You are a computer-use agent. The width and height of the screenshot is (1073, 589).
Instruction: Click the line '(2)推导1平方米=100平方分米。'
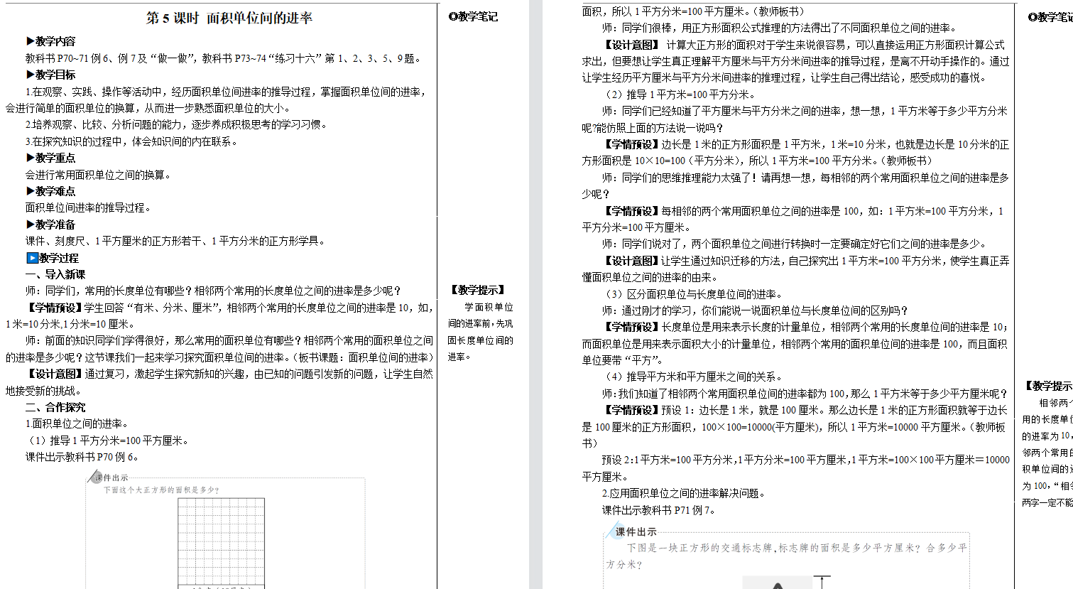[x=679, y=94]
